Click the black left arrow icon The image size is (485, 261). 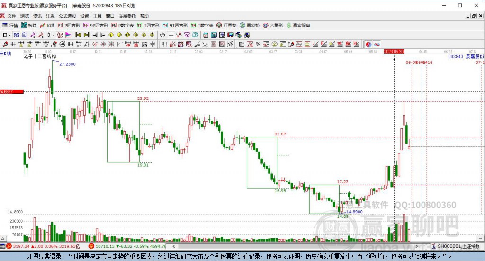[95, 35]
